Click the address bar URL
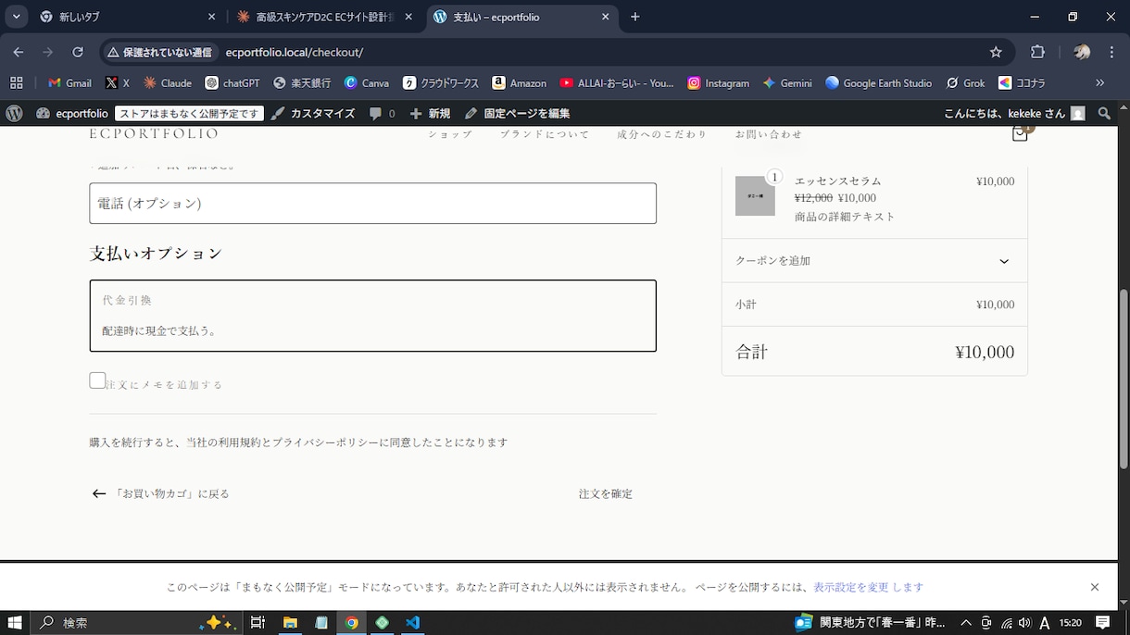The image size is (1130, 635). click(295, 52)
